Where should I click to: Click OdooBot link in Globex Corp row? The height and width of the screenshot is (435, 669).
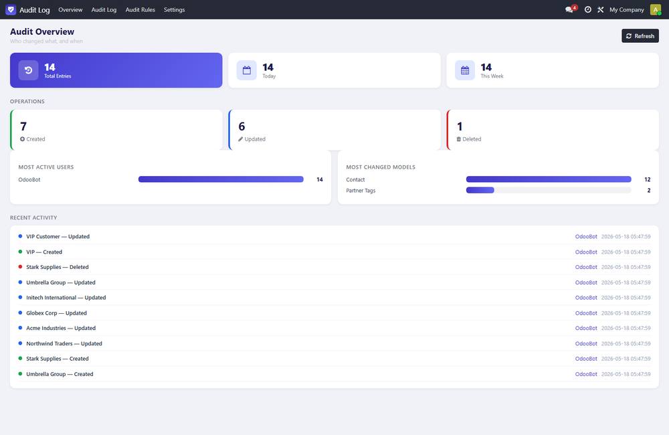586,313
